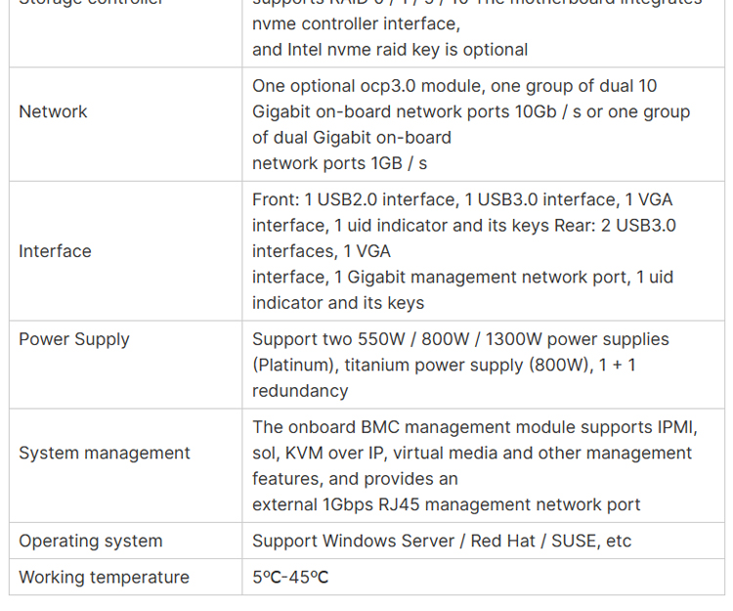The width and height of the screenshot is (733, 611).
Task: Click the Working temperature row label
Action: pos(104,577)
